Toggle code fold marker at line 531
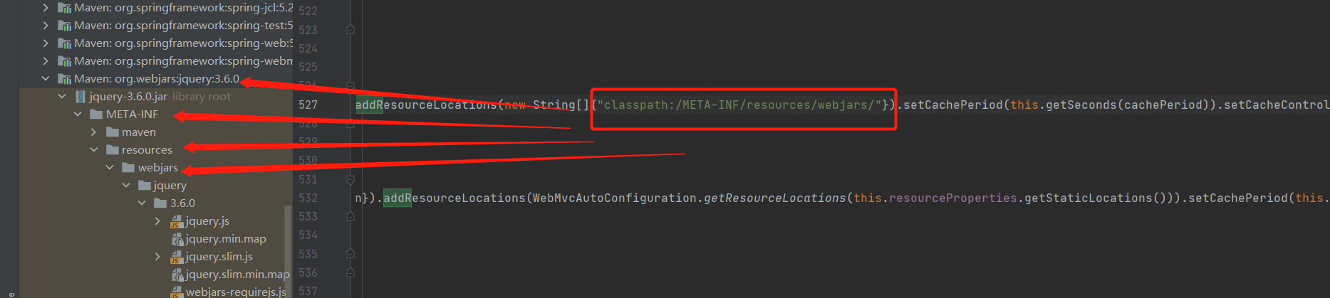 [x=350, y=179]
